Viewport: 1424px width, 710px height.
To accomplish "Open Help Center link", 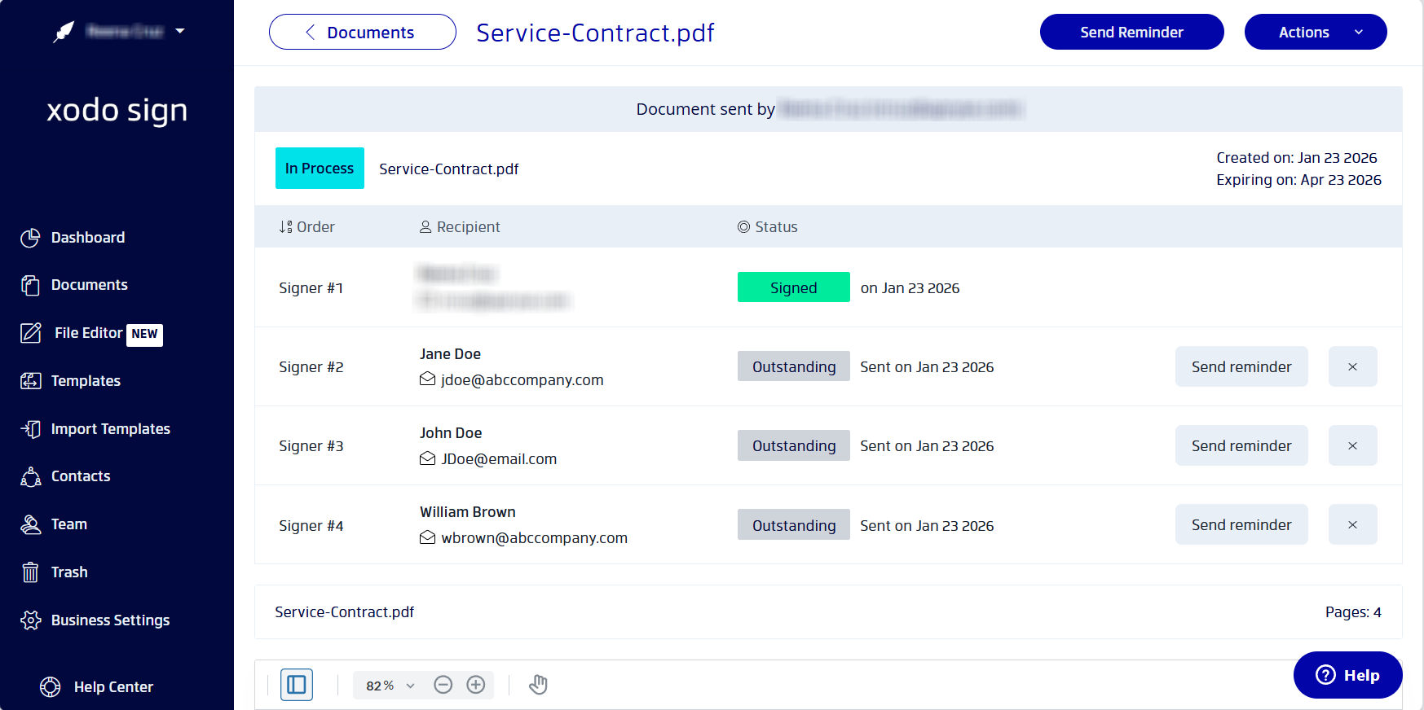I will coord(113,687).
